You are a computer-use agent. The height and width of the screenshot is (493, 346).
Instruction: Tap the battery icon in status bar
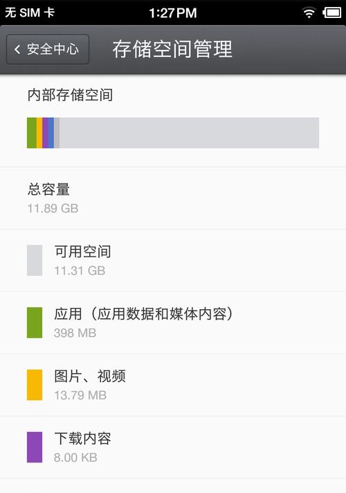(331, 12)
